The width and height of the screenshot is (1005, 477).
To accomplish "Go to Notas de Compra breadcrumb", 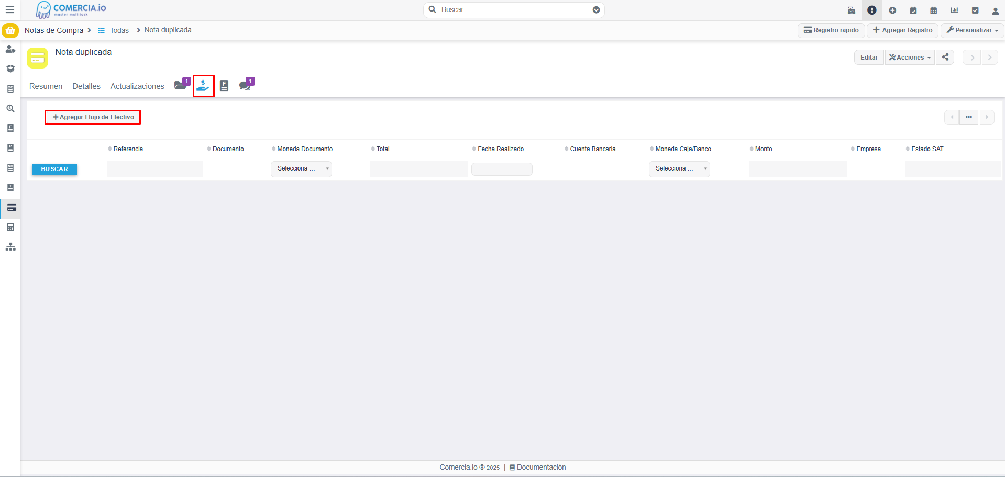I will pos(54,30).
